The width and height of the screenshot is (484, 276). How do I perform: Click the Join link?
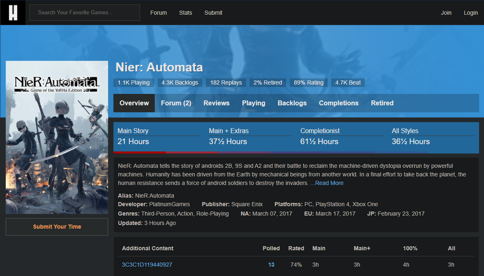pos(446,13)
